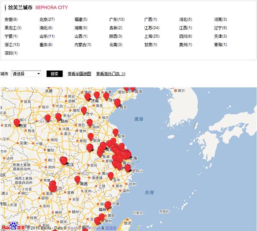The height and width of the screenshot is (231, 257).
Task: Click the store marker at 南昌
Action: 78,180
